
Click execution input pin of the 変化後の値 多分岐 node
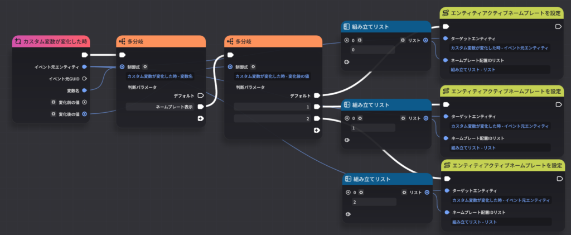(x=230, y=55)
